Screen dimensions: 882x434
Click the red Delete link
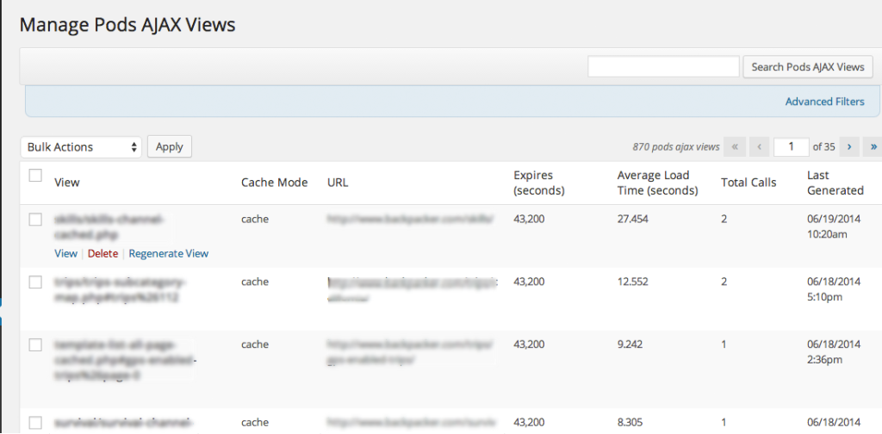(103, 253)
